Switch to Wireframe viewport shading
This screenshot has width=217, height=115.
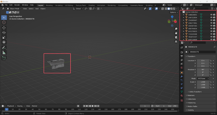click(166, 9)
